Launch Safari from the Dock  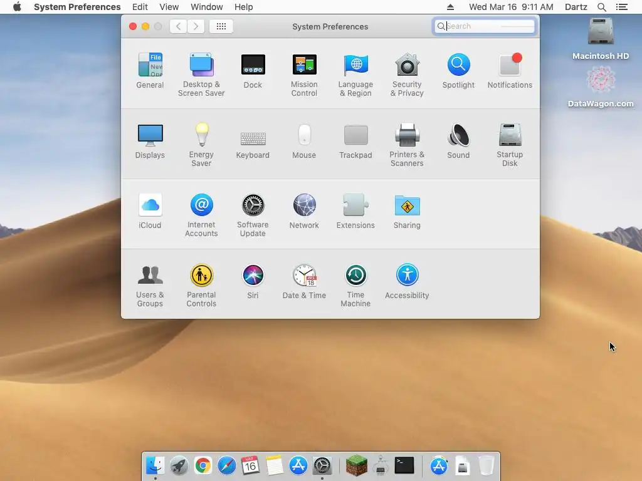pos(227,465)
